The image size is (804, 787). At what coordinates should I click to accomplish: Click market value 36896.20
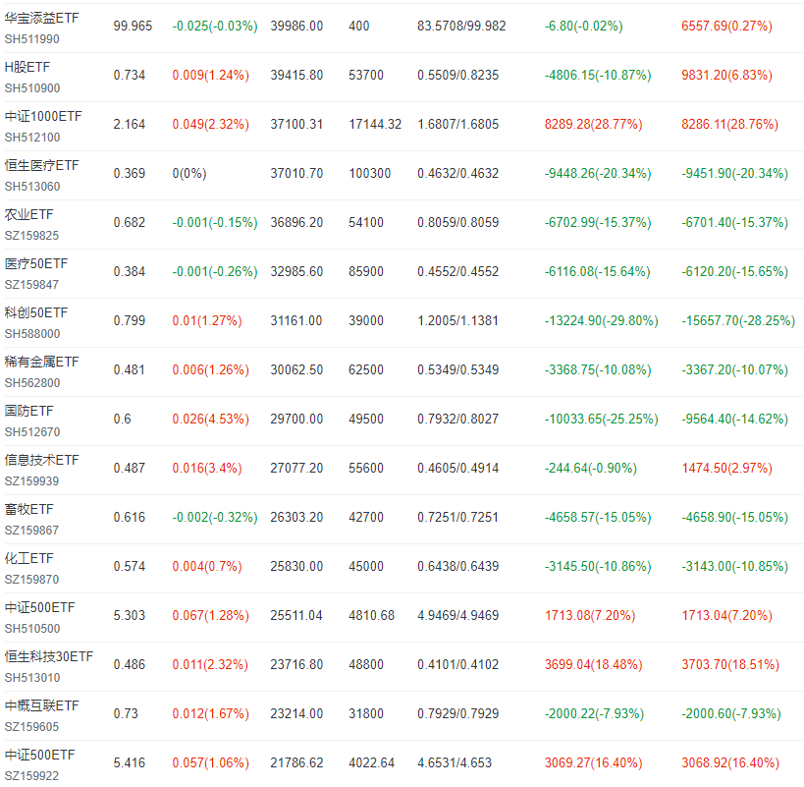point(296,223)
